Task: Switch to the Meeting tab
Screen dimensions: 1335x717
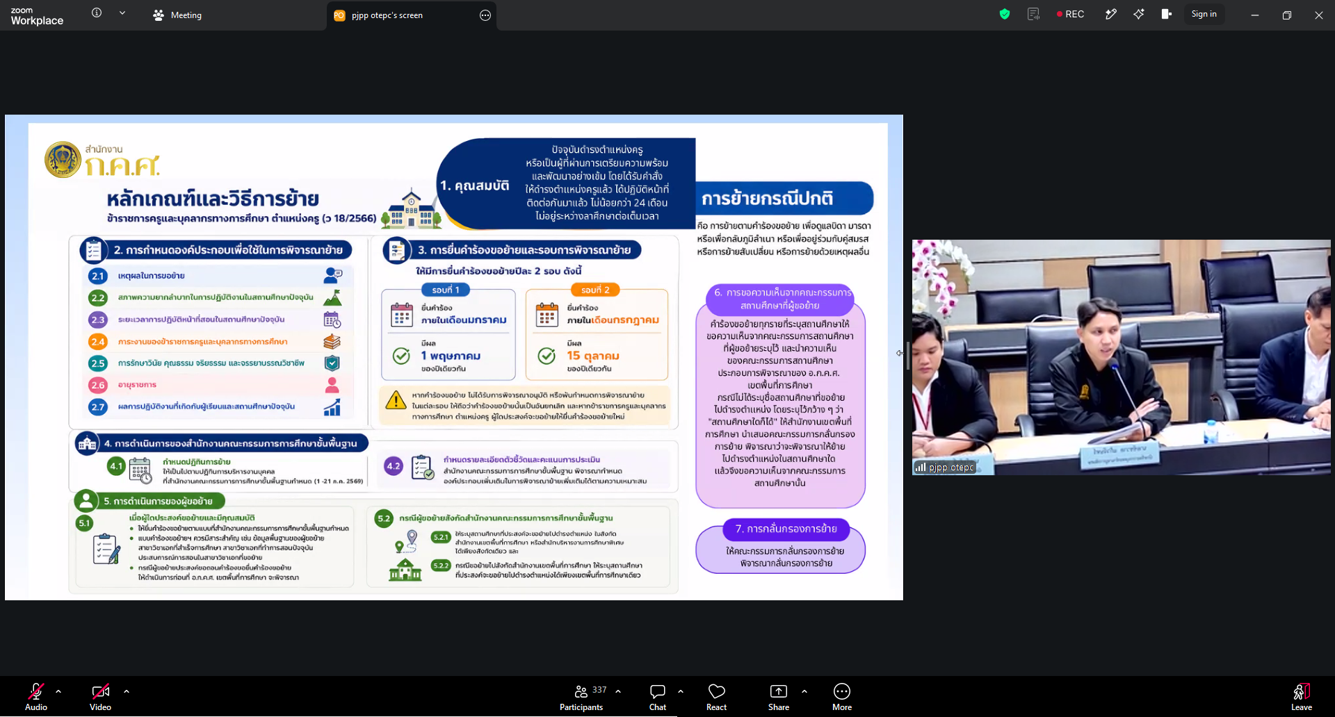Action: (177, 15)
